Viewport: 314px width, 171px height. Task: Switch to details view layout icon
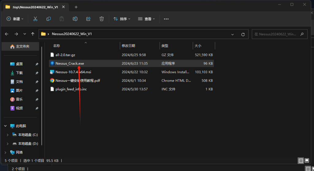point(301,161)
